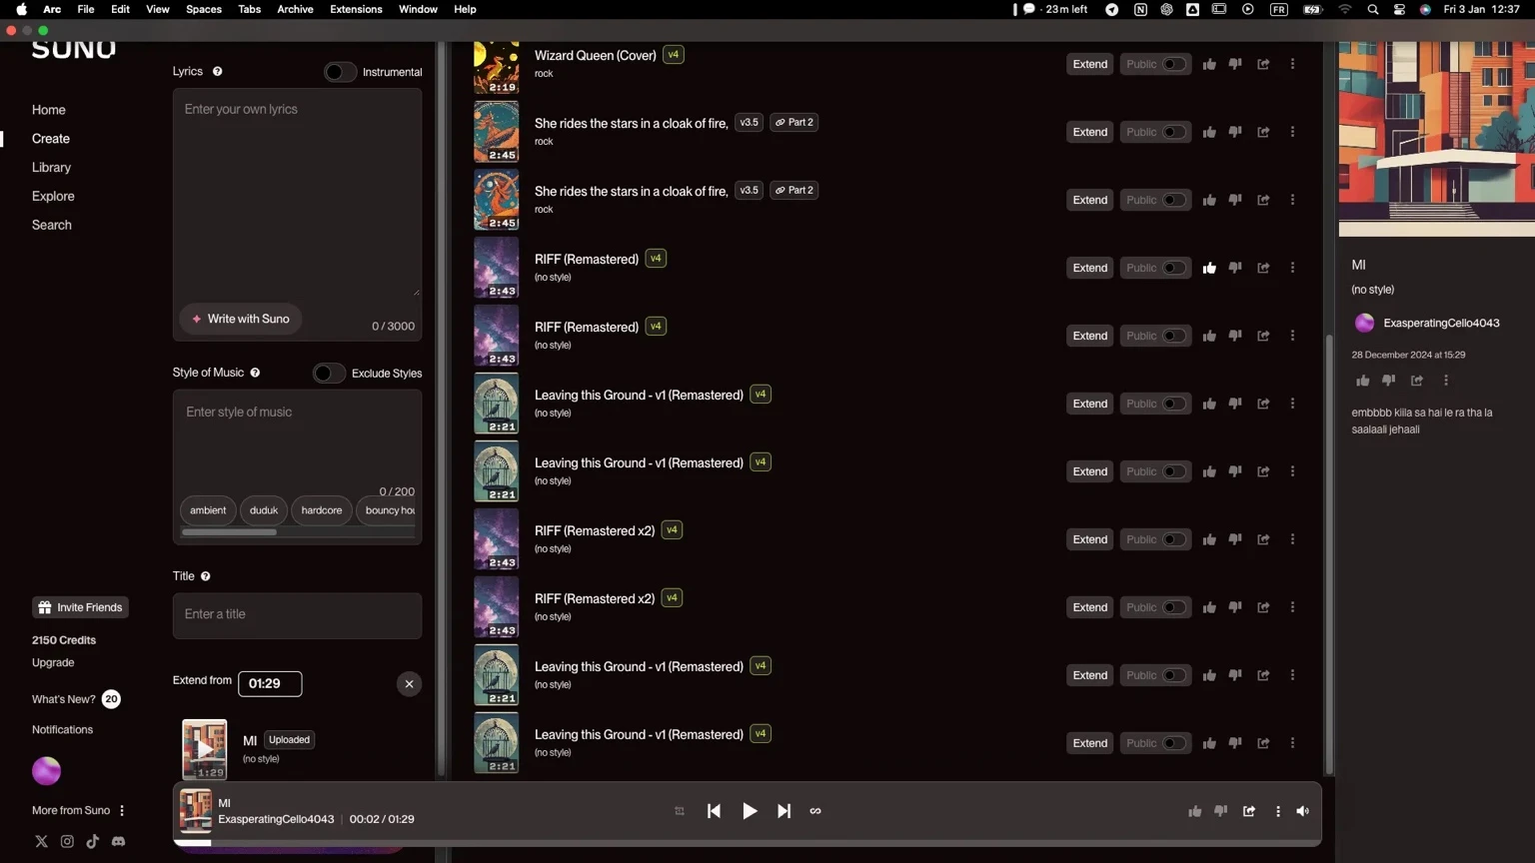Select the hardcore style tag
Viewport: 1535px width, 863px height.
[322, 510]
